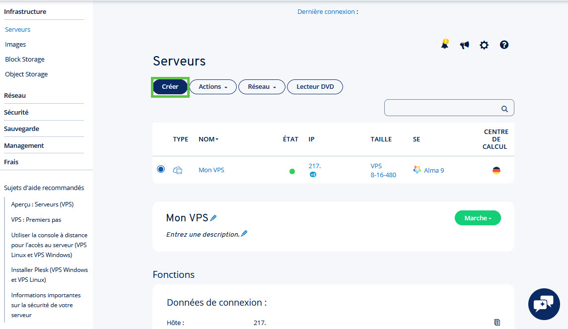Click the Alma 9 link
Screen dimensions: 568x329
434,171
